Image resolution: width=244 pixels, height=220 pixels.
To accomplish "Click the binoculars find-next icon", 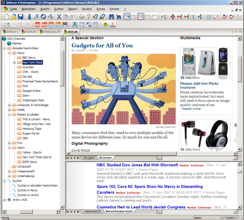I will 118,17.
